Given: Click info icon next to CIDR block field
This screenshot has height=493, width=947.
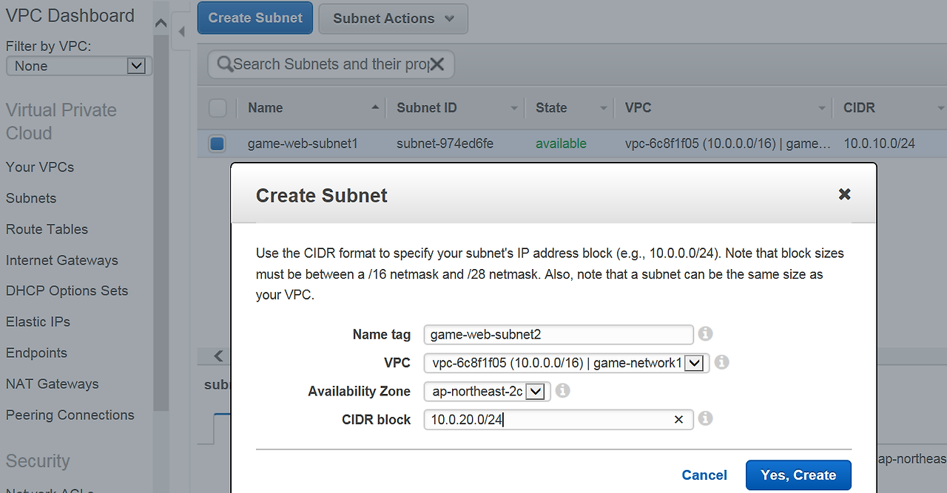Looking at the screenshot, I should click(x=705, y=418).
